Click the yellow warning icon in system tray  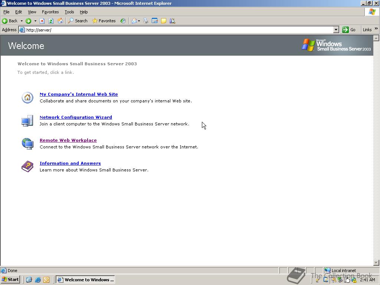[354, 280]
